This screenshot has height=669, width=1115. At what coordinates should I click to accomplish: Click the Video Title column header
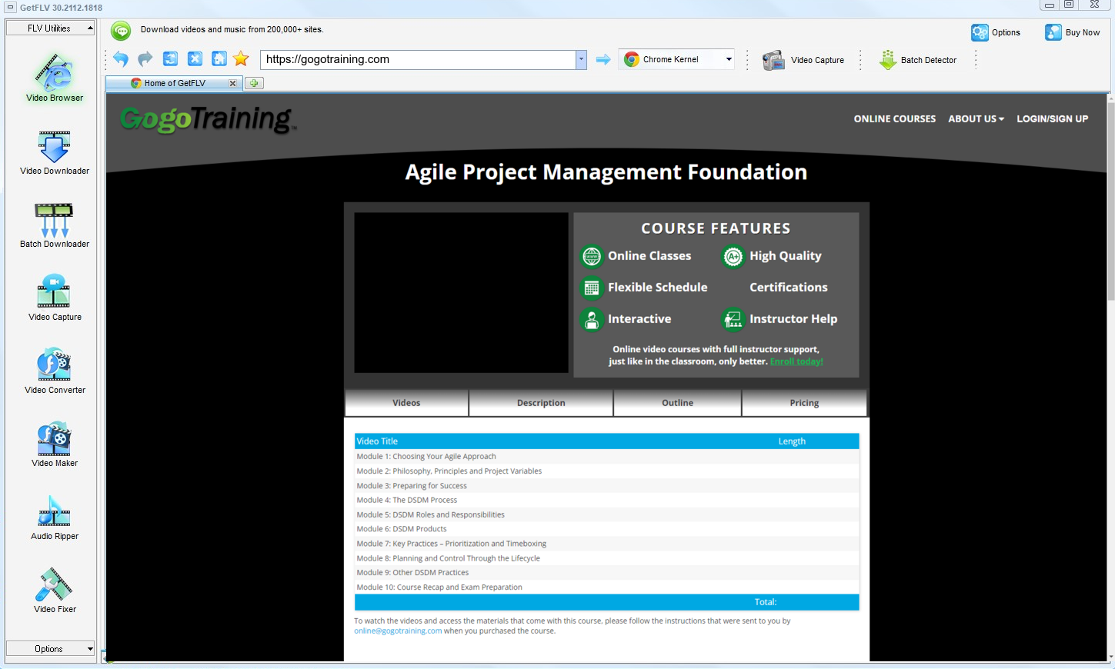(377, 441)
